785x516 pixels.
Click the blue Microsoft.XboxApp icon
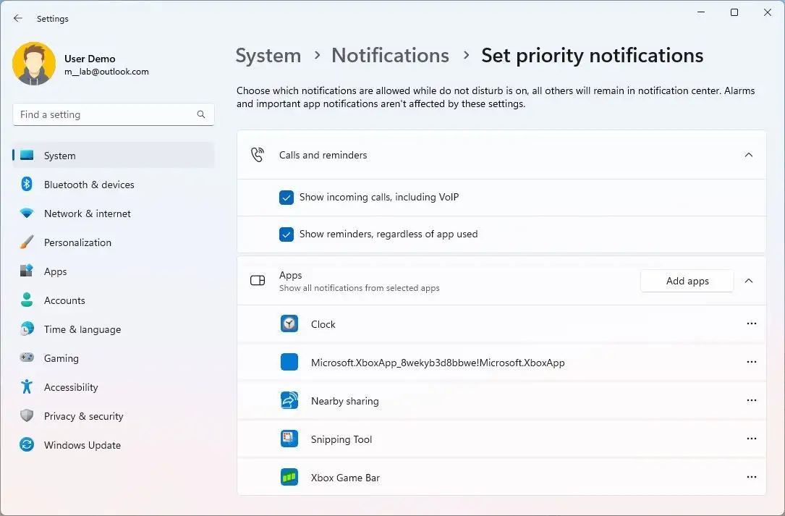[x=289, y=363]
